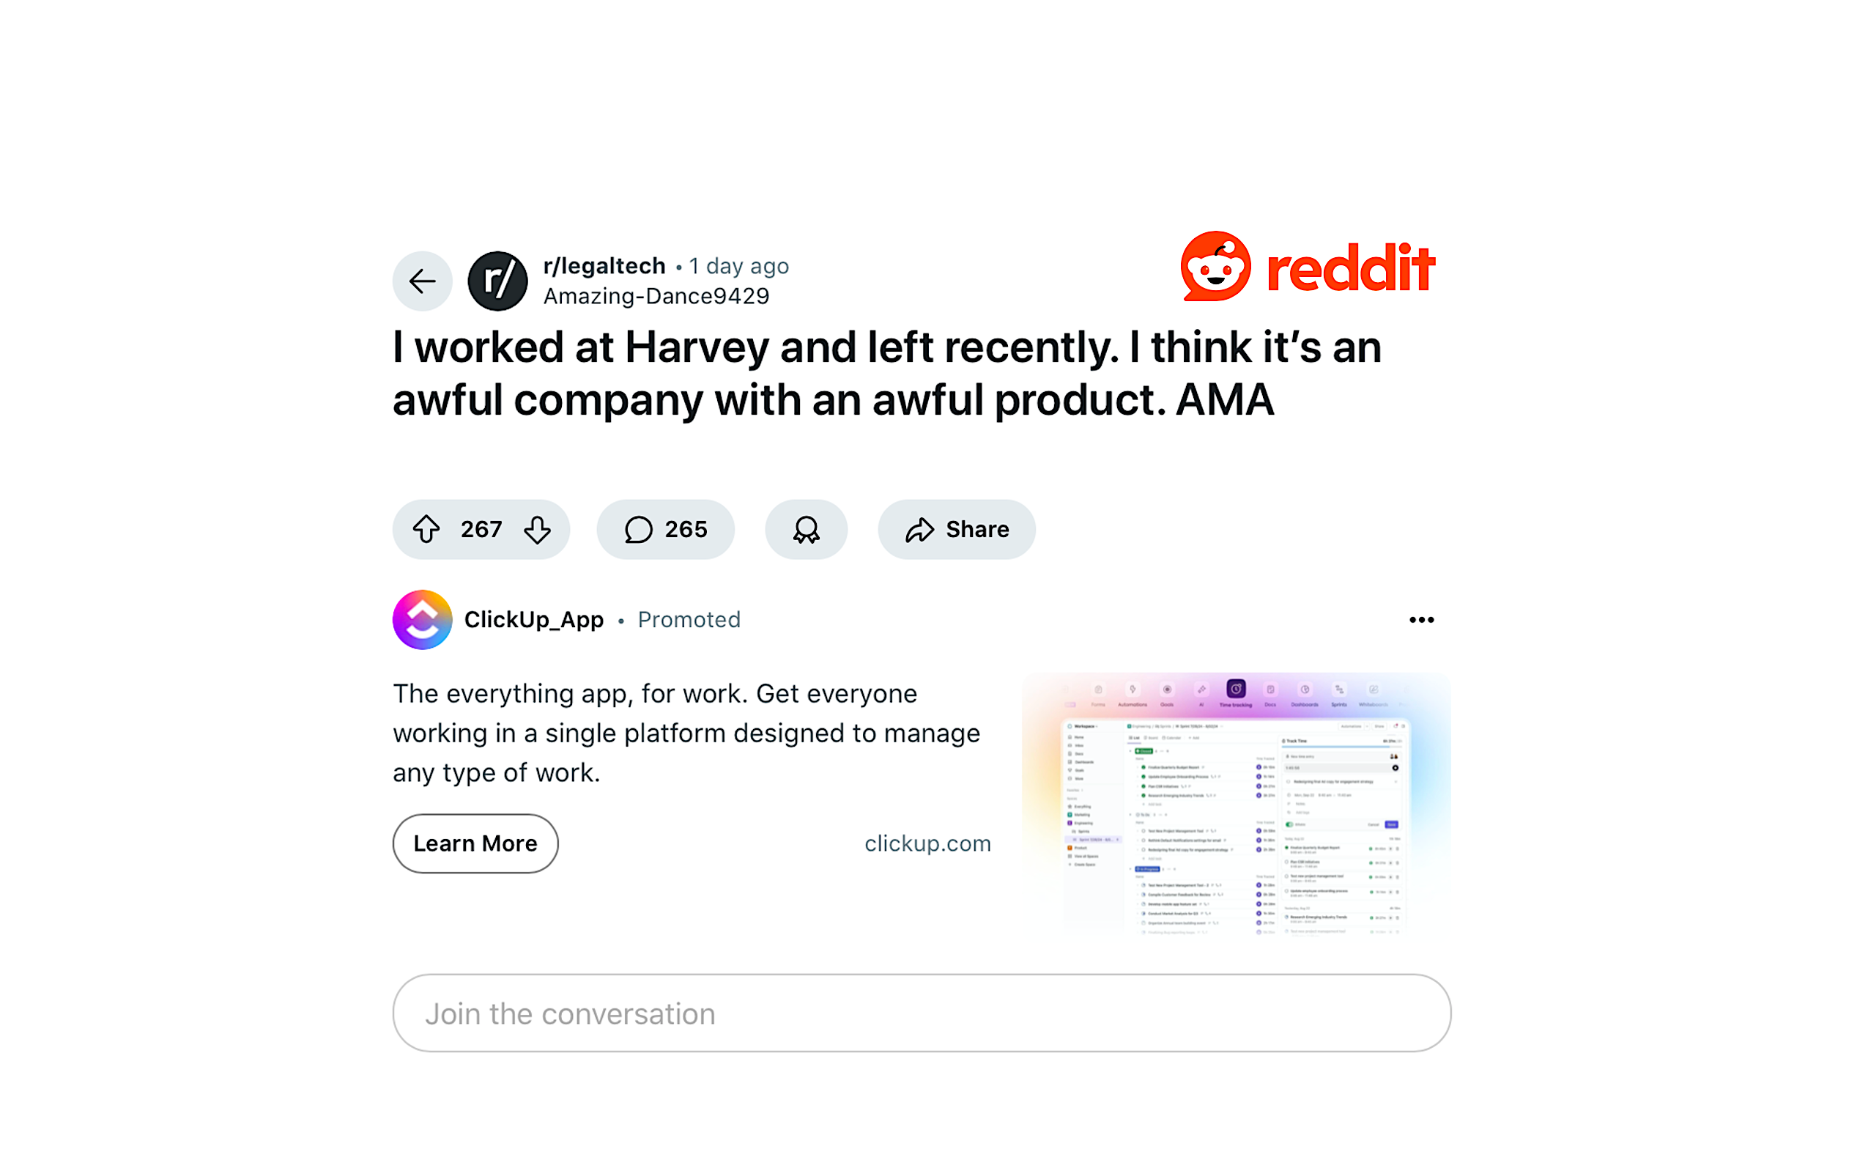Click the Reddit logo

(x=1308, y=267)
